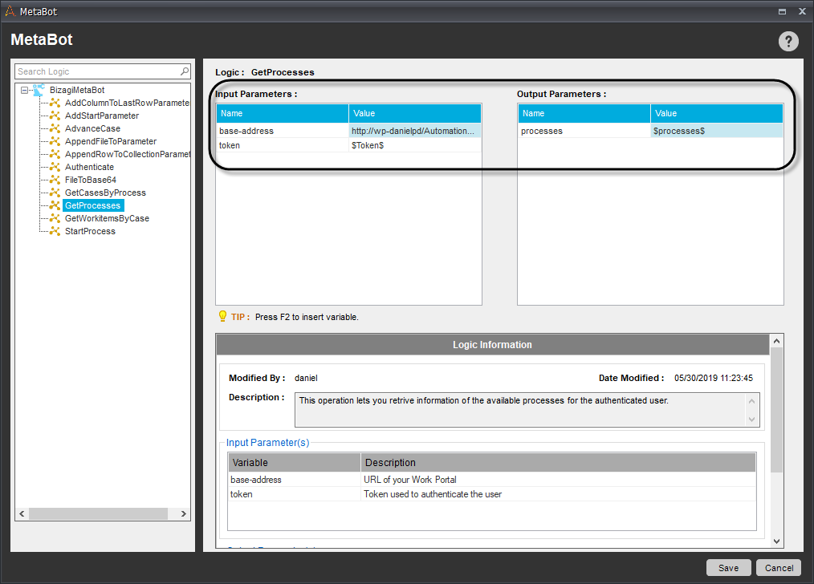Click the help question mark icon
This screenshot has height=584, width=814.
[788, 41]
